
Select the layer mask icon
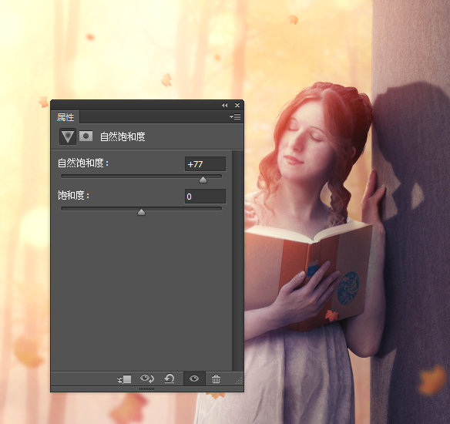86,136
